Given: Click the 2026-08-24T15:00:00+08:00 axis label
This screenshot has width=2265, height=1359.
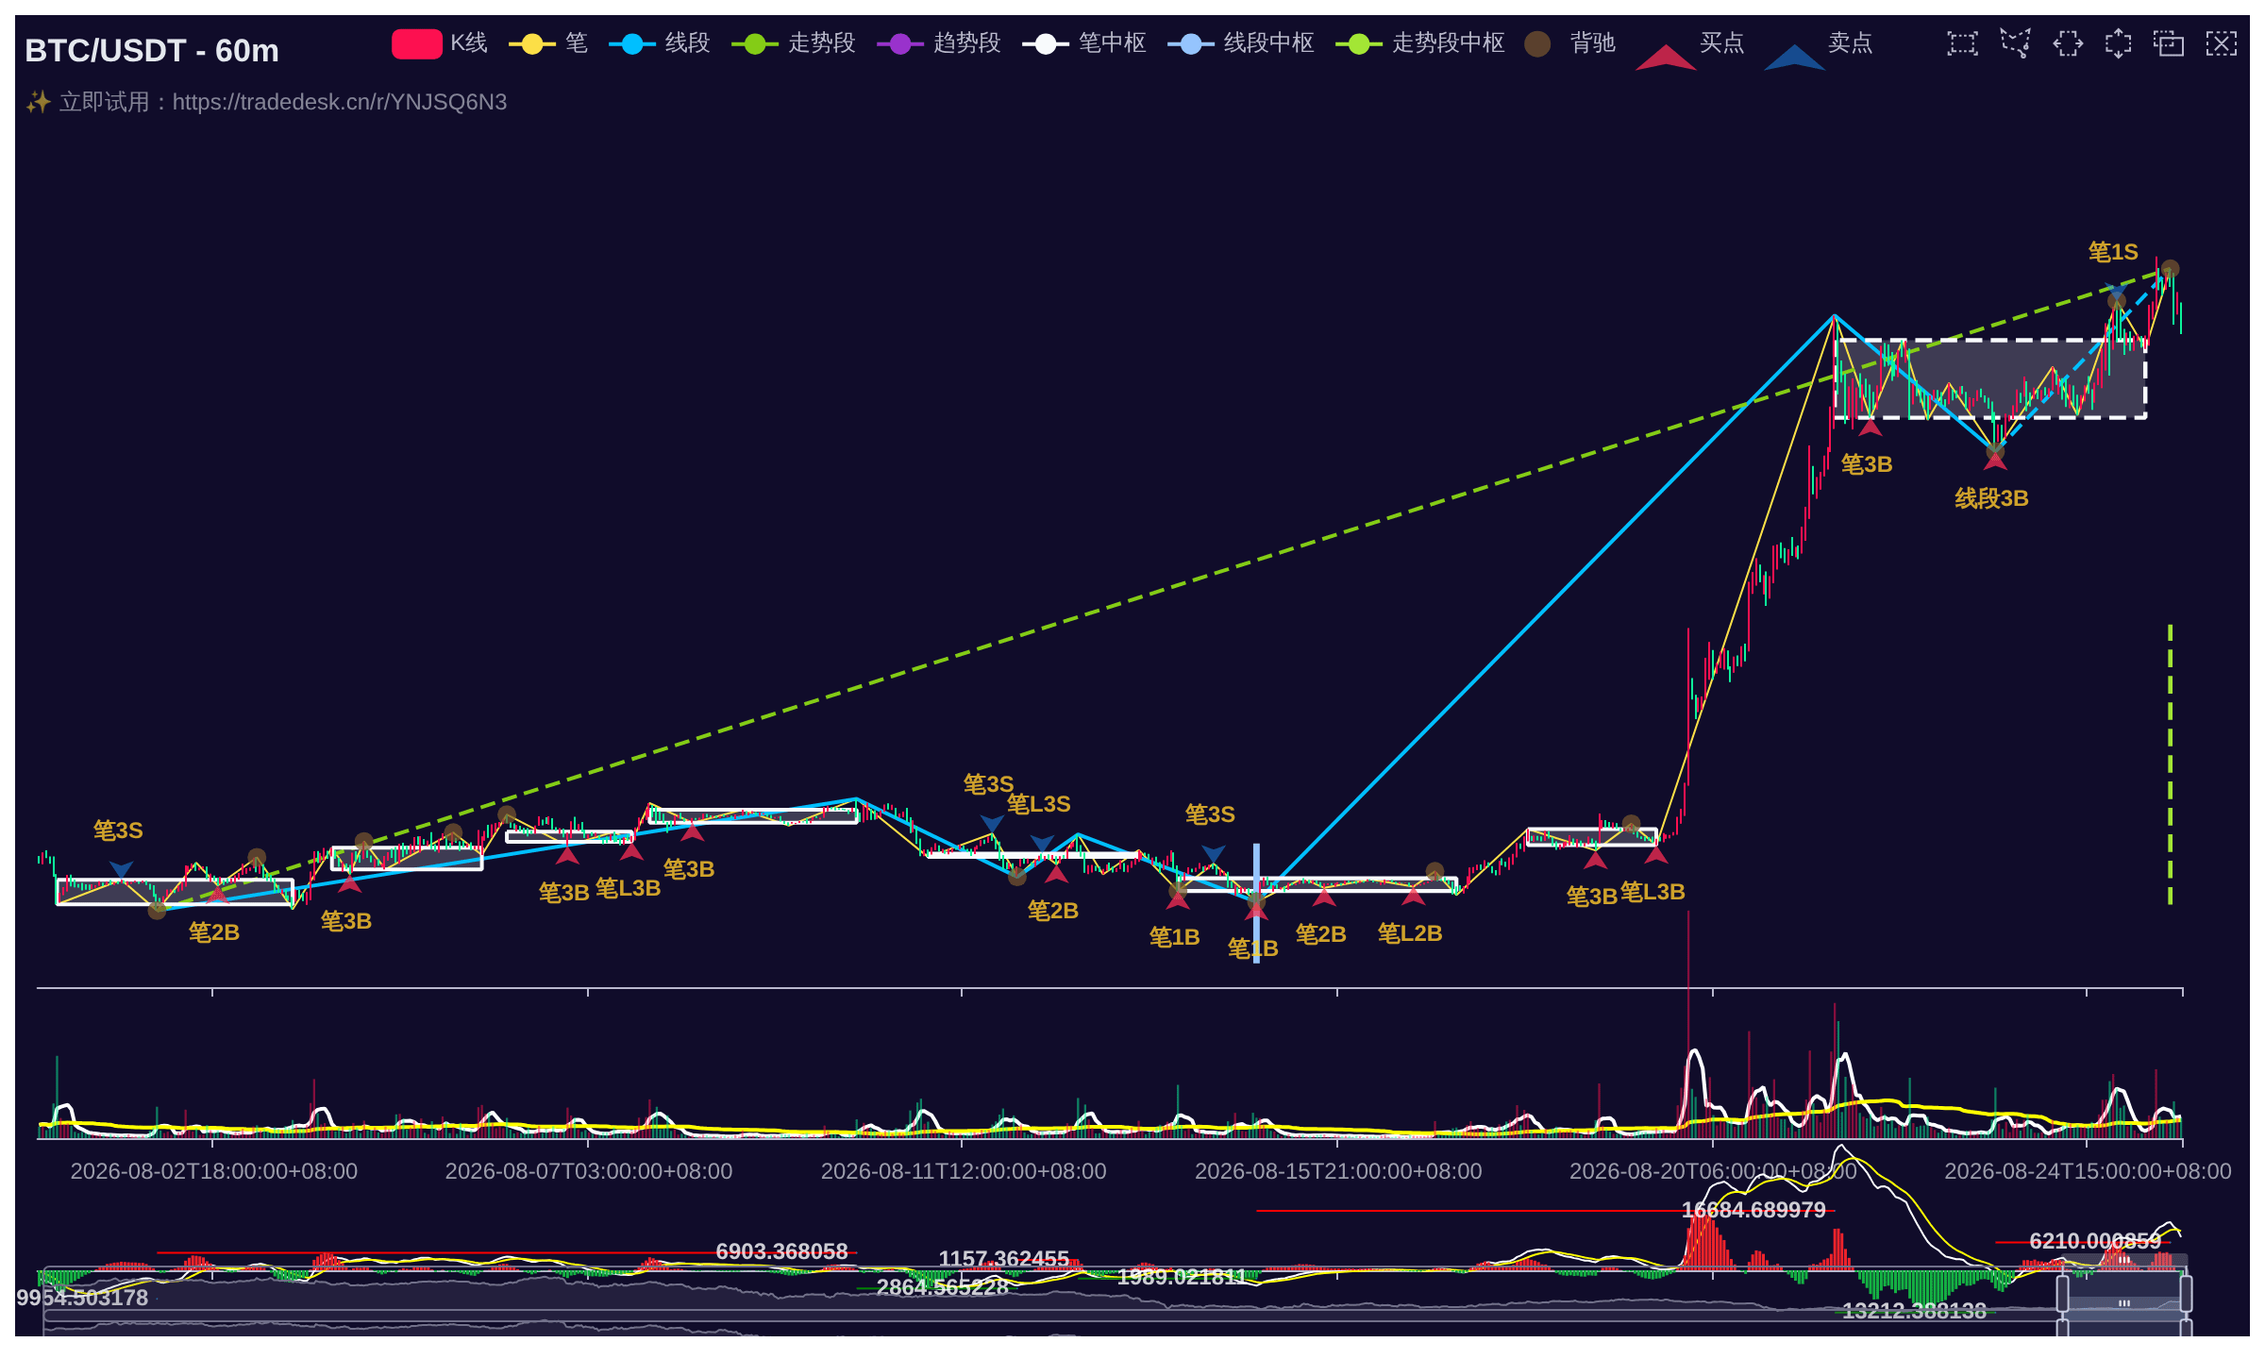Looking at the screenshot, I should click(2088, 1171).
